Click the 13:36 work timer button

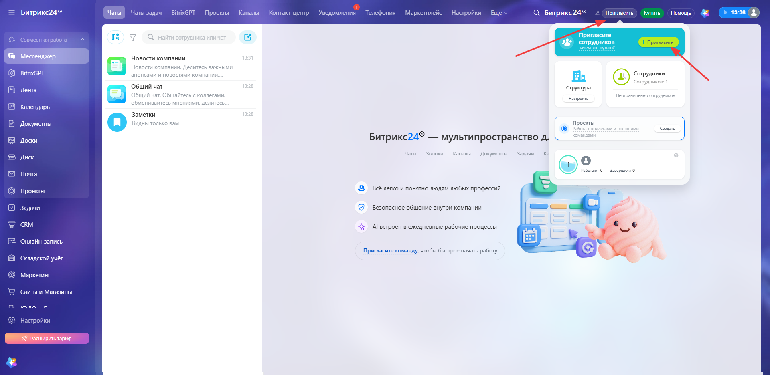pos(734,13)
